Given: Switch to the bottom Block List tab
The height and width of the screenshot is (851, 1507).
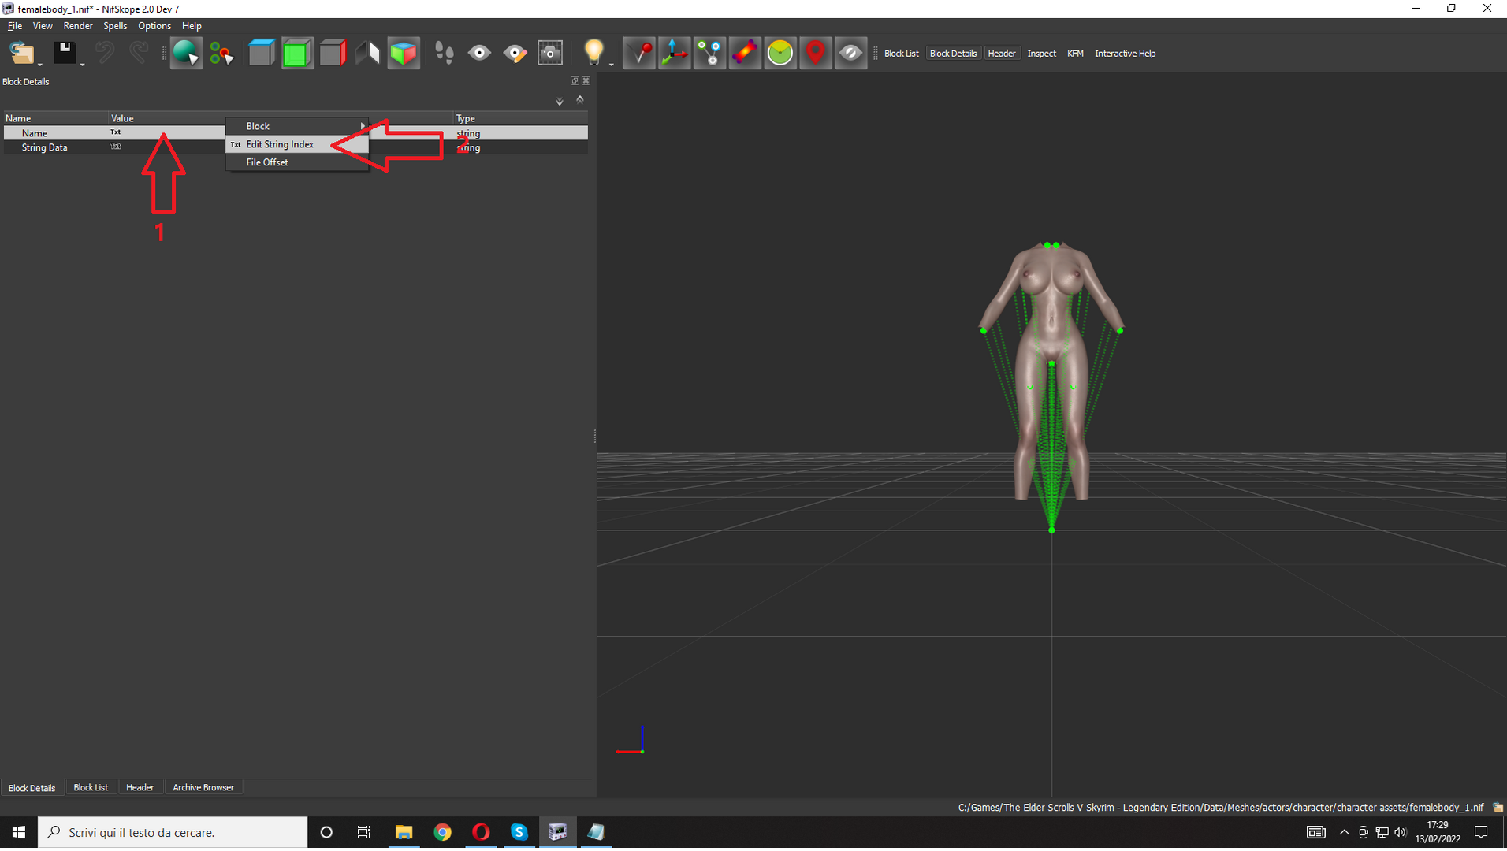Looking at the screenshot, I should click(91, 787).
